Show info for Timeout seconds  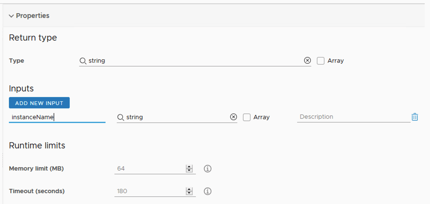coord(207,191)
